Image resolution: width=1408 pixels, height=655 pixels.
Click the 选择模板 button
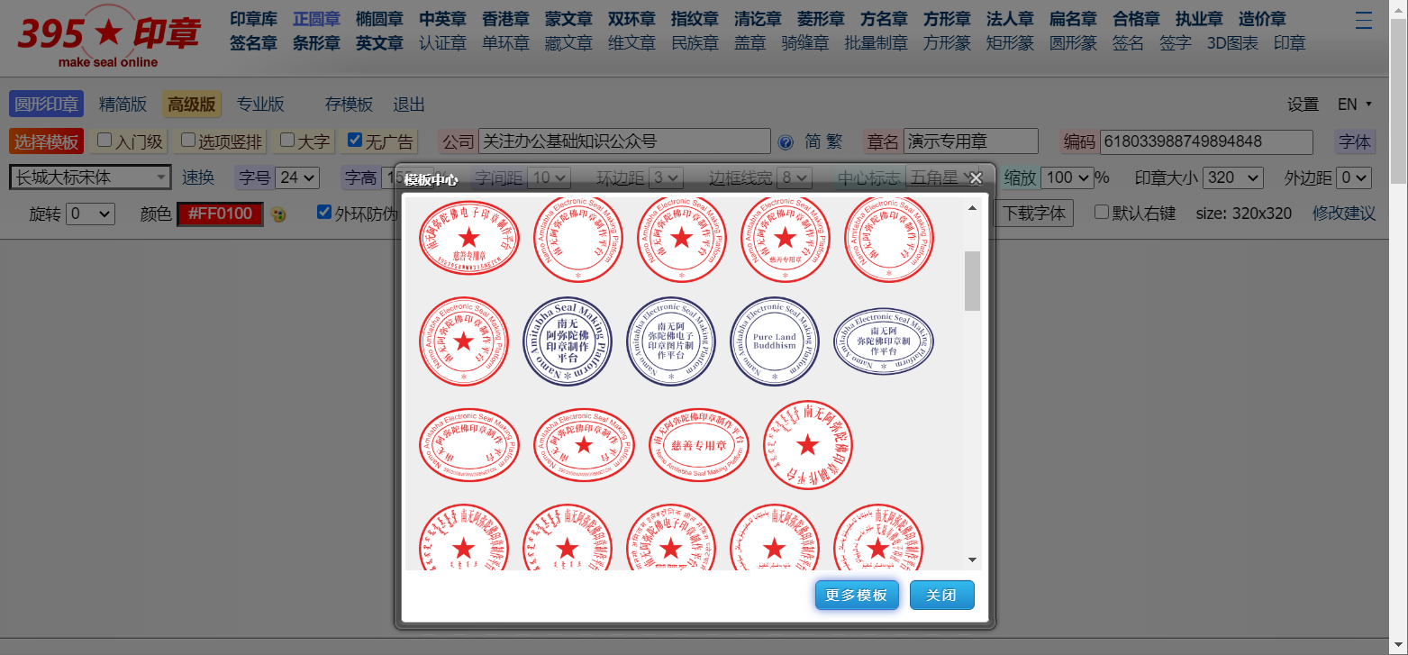pos(46,141)
